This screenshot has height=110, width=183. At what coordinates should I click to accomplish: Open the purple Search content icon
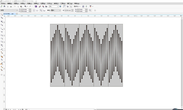[36, 6]
